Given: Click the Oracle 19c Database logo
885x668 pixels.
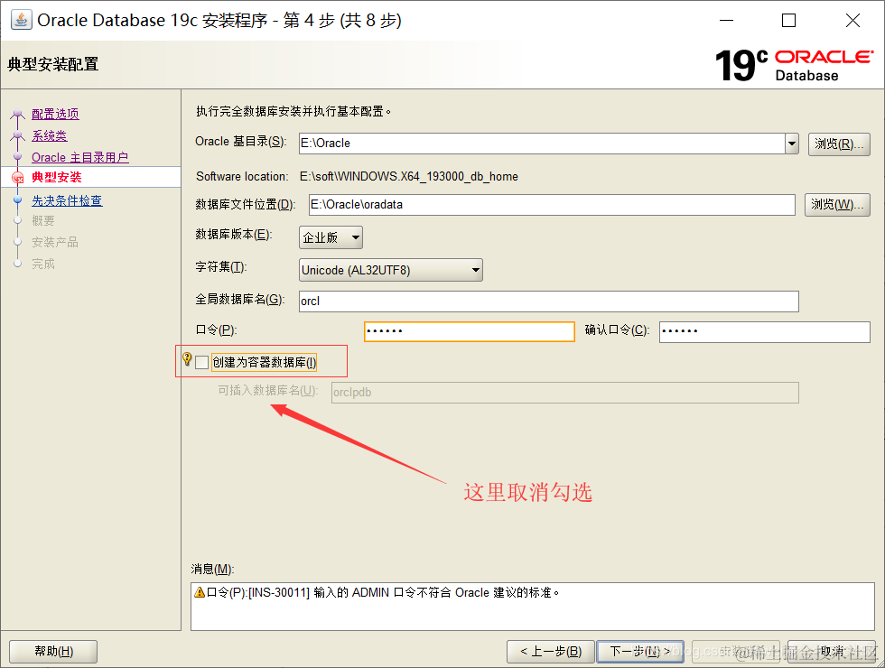Looking at the screenshot, I should click(794, 64).
